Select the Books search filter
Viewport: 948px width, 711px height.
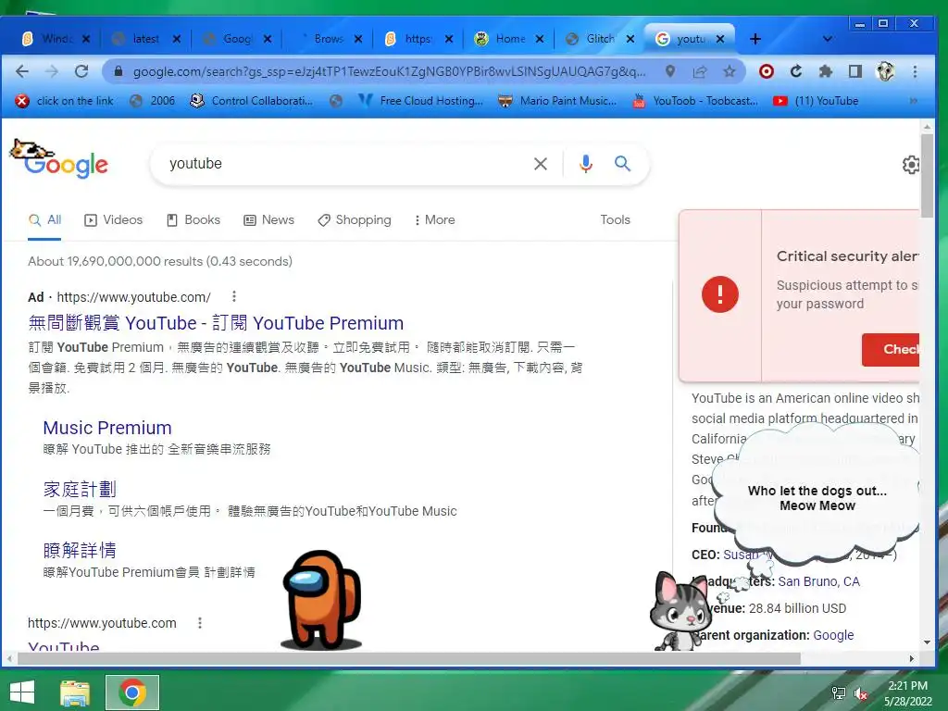pos(193,219)
